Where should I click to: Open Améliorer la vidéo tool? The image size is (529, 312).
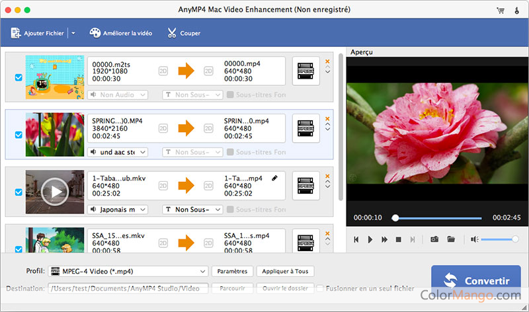(121, 33)
